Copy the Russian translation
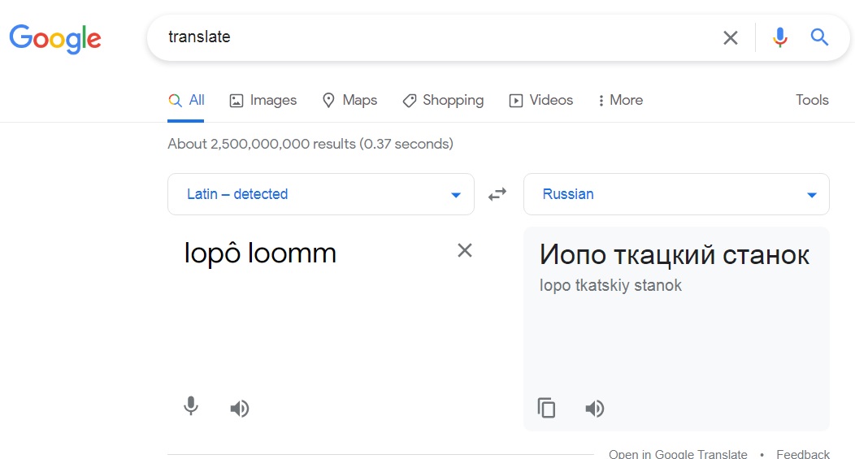The width and height of the screenshot is (855, 459). 547,408
